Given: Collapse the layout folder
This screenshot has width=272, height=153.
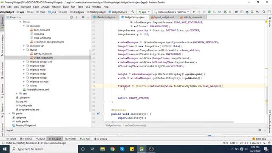Looking at the screenshot, I should (x=24, y=50).
